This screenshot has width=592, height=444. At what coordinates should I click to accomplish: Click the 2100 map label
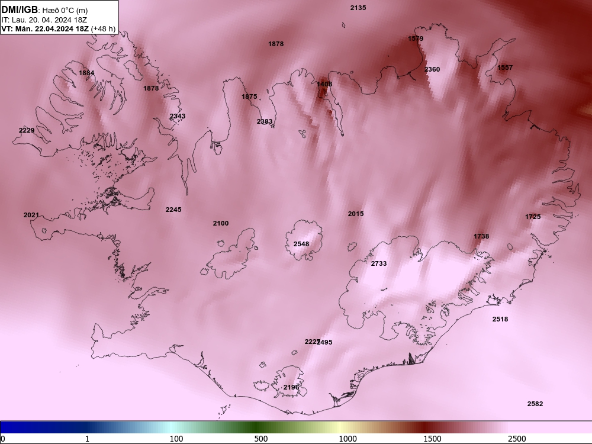(x=220, y=223)
